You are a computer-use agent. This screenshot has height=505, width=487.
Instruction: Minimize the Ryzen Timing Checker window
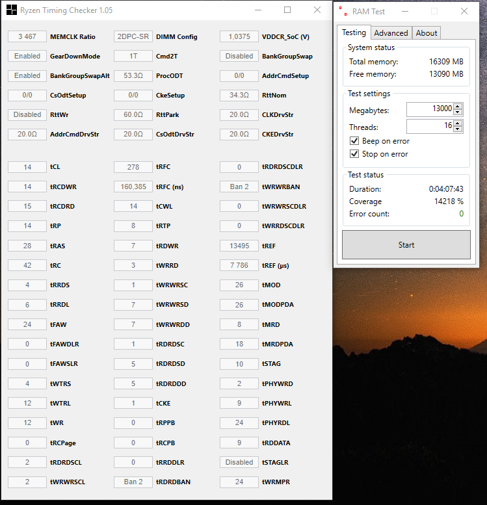tap(258, 10)
